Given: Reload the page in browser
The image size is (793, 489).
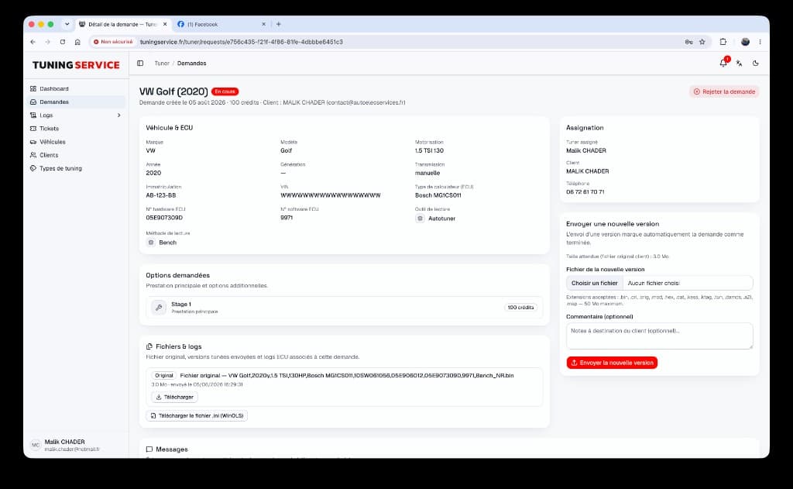Looking at the screenshot, I should point(63,42).
